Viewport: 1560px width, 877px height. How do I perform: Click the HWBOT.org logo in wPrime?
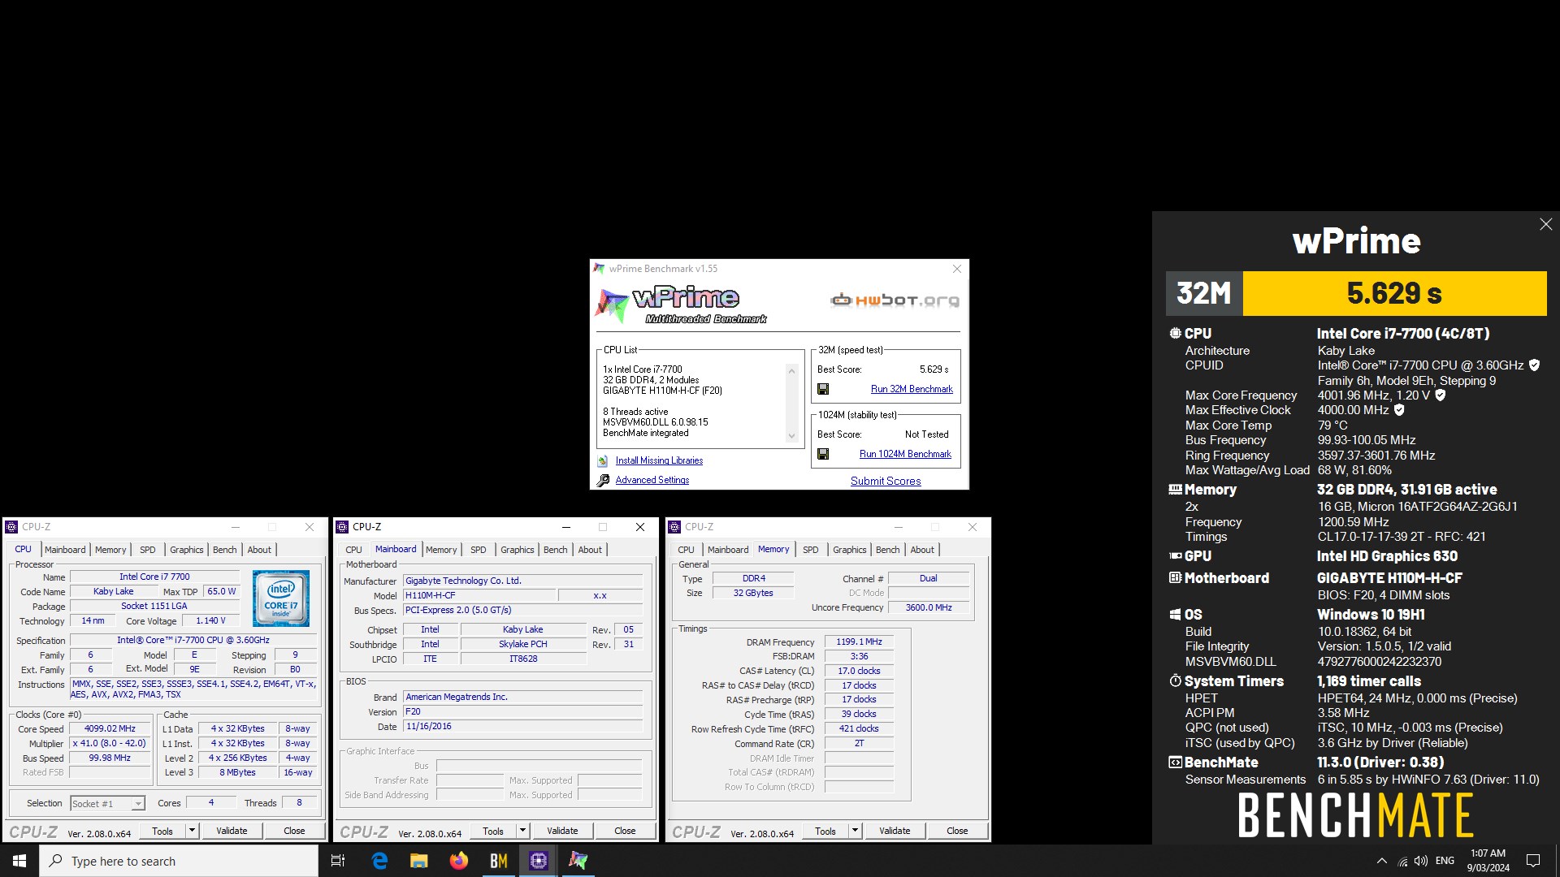click(895, 300)
